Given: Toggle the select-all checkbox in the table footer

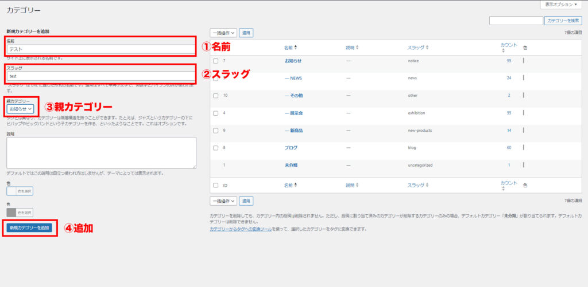Looking at the screenshot, I should coord(215,186).
